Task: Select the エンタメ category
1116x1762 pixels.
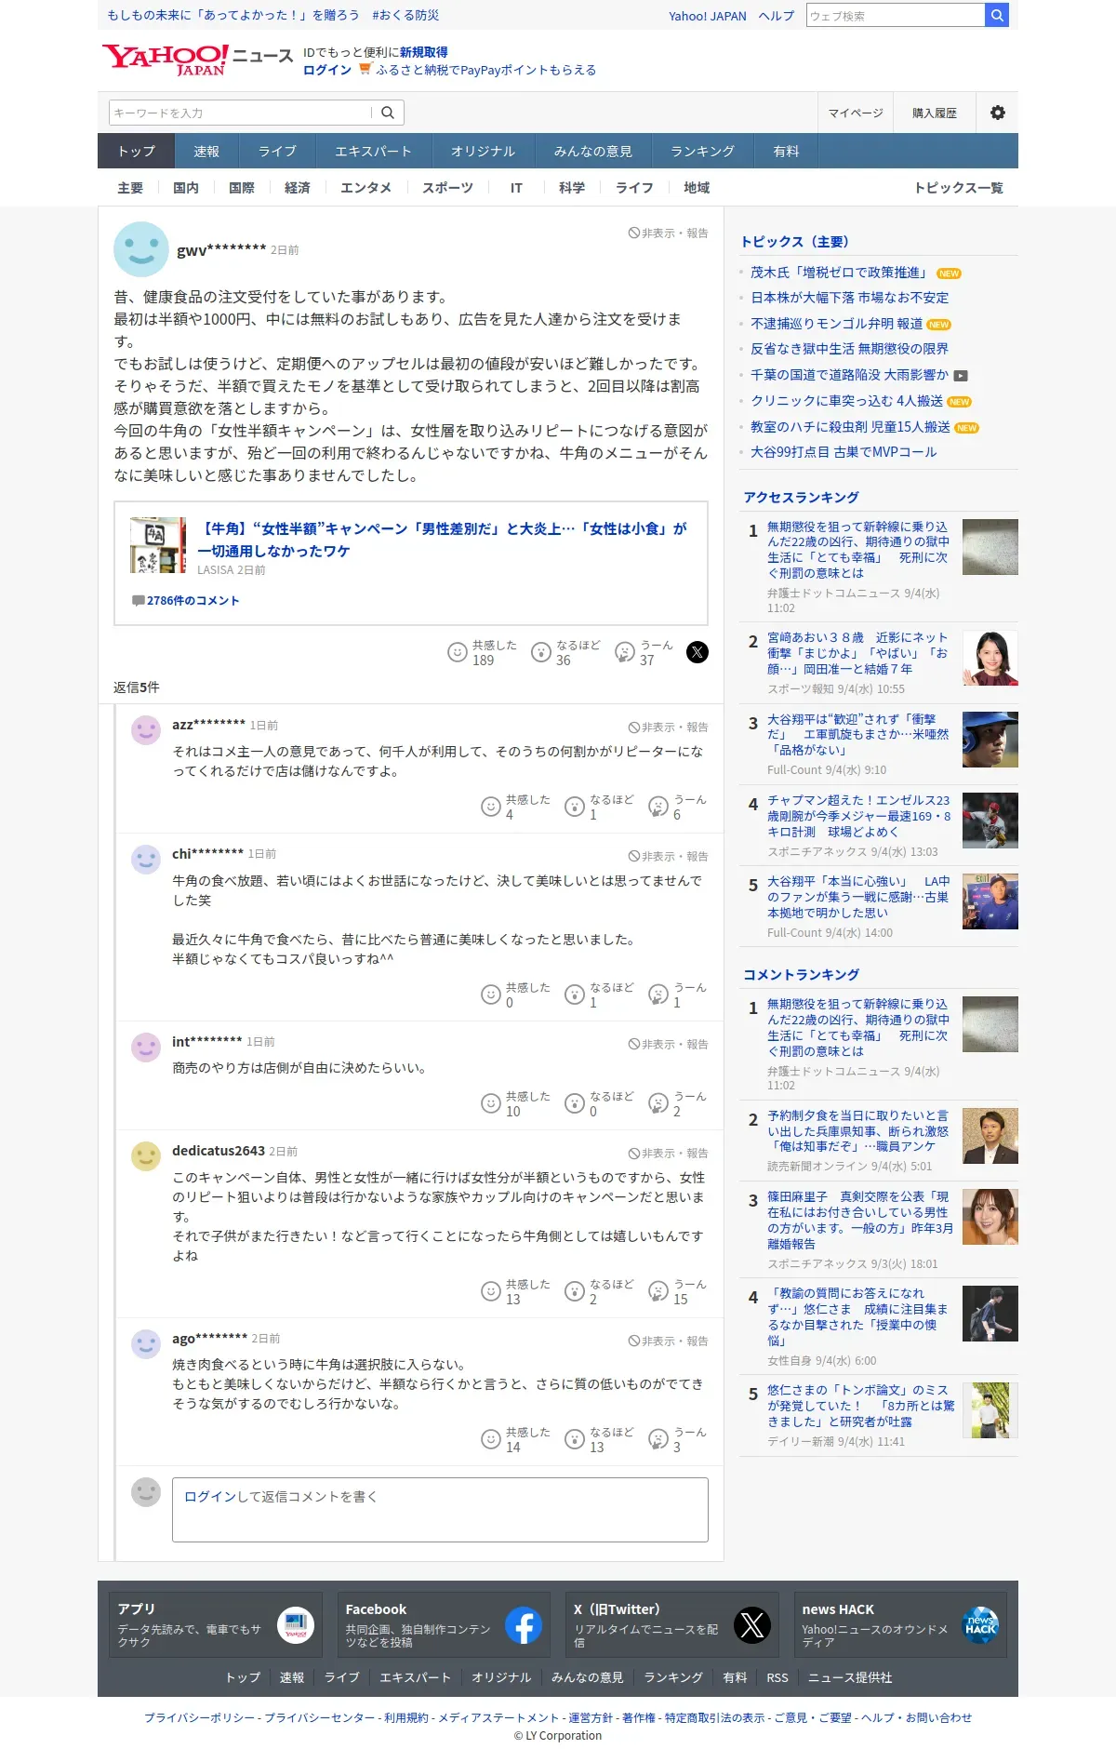Action: pos(365,188)
